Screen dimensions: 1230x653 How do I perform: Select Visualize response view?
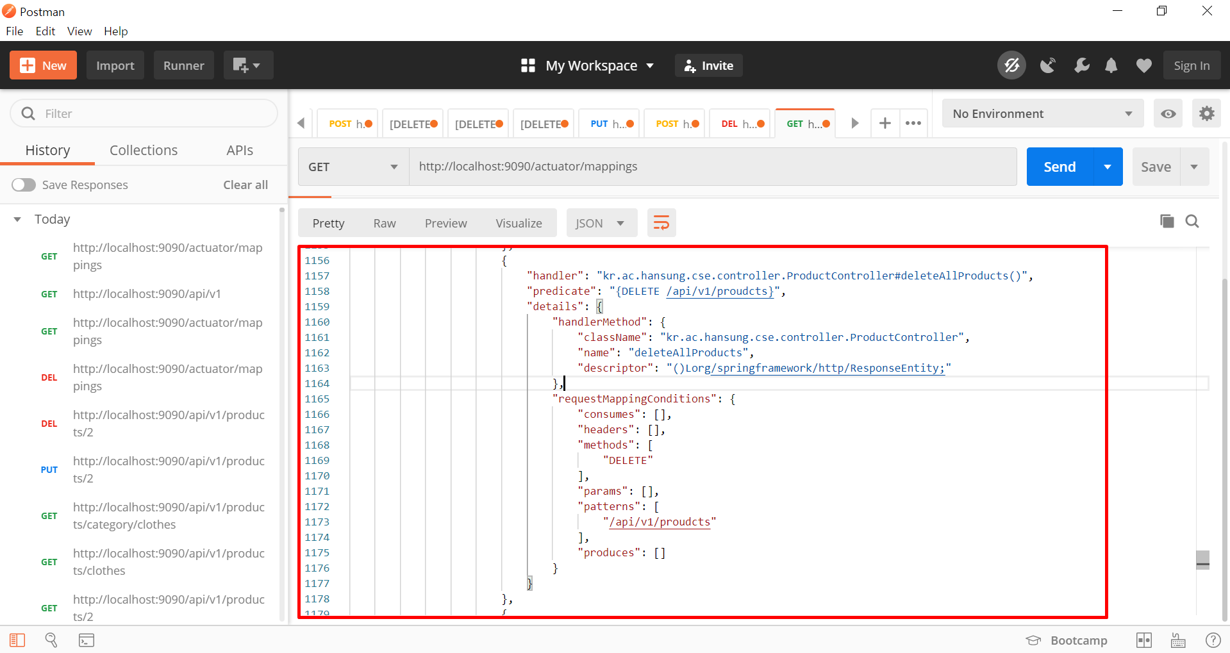[x=519, y=223]
